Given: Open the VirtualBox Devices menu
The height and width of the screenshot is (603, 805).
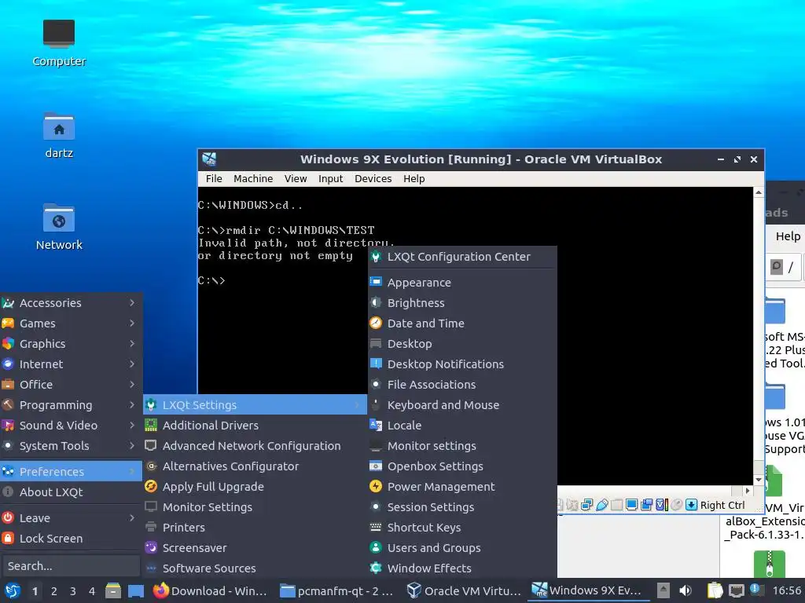Looking at the screenshot, I should pos(373,178).
